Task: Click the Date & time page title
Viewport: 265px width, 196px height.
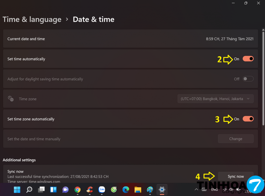Action: 93,19
